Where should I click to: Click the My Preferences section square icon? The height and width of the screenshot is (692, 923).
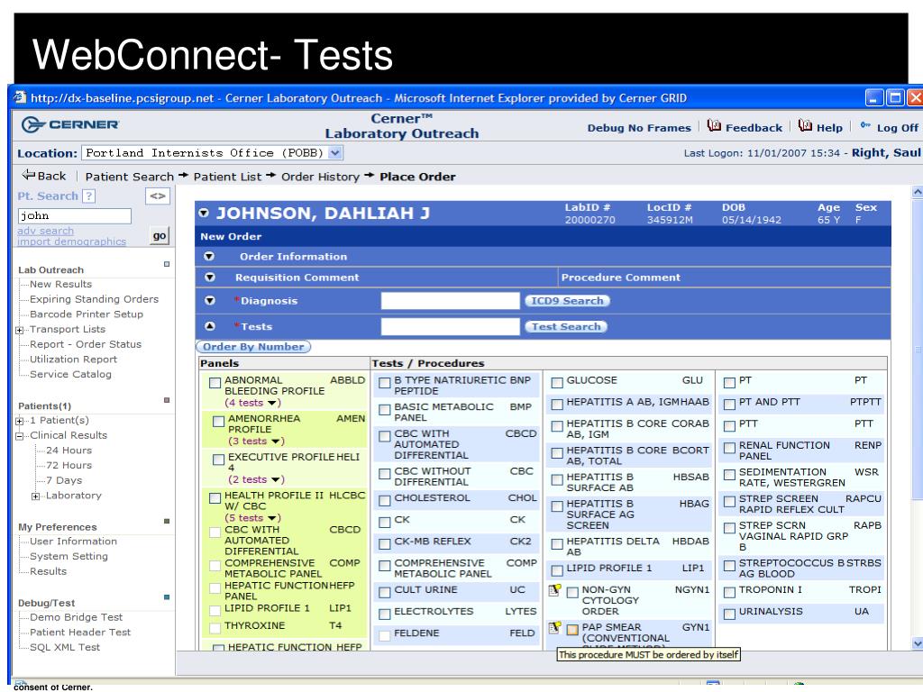(167, 522)
